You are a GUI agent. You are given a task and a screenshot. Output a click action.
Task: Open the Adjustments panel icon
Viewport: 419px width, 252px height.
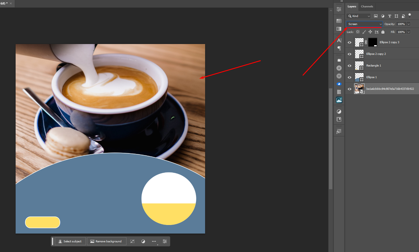tap(339, 111)
